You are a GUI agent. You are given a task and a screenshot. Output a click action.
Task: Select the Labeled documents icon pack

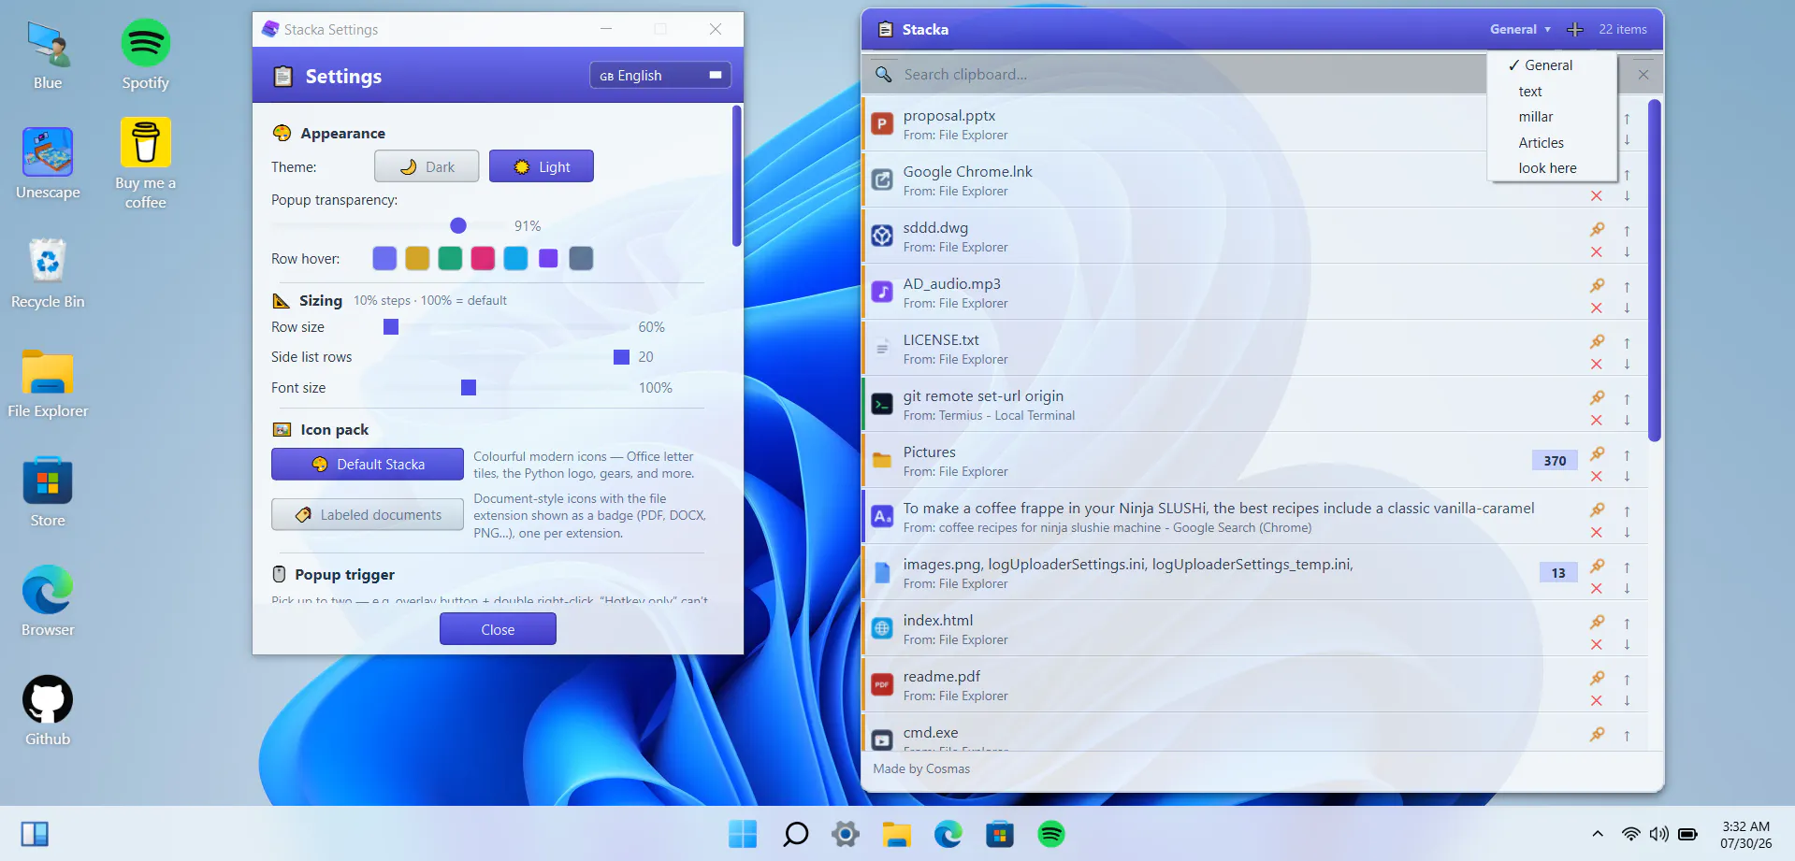coord(368,514)
